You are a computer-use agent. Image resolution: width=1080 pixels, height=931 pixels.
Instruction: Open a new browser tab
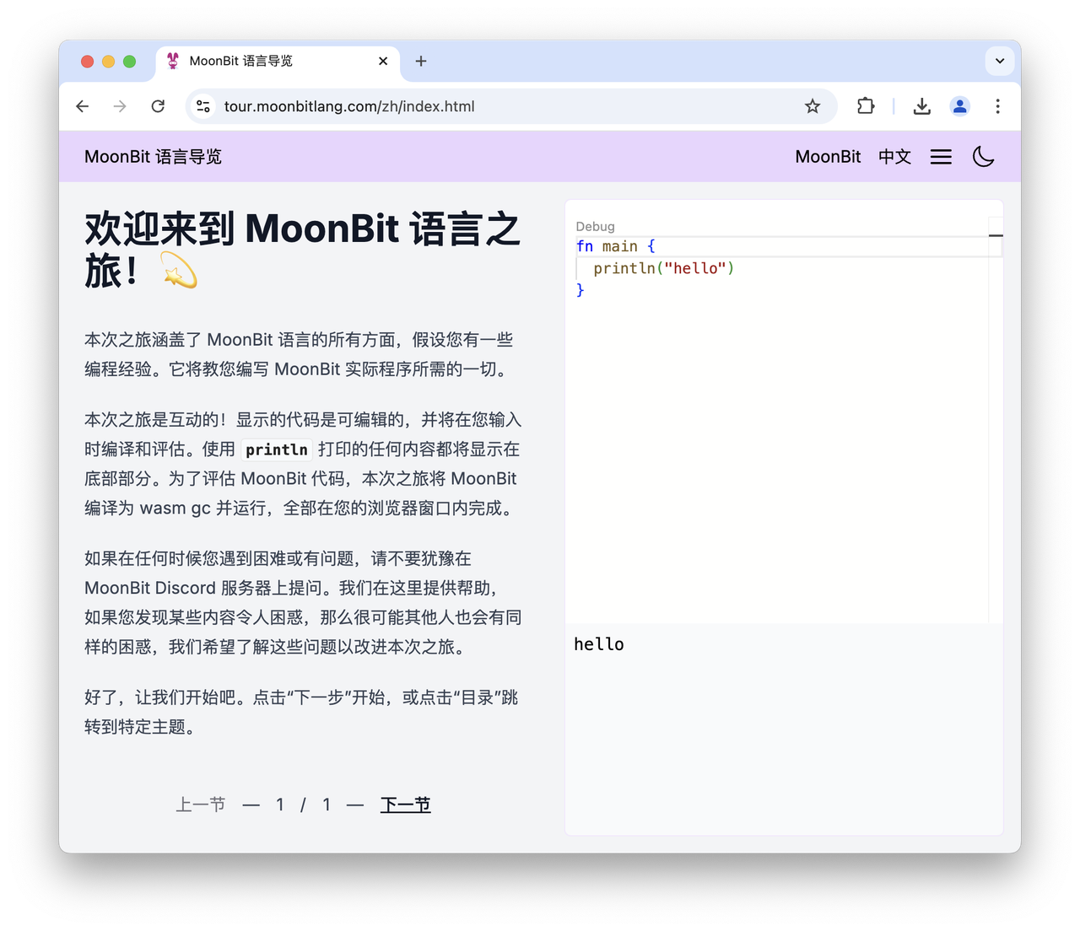click(x=421, y=61)
